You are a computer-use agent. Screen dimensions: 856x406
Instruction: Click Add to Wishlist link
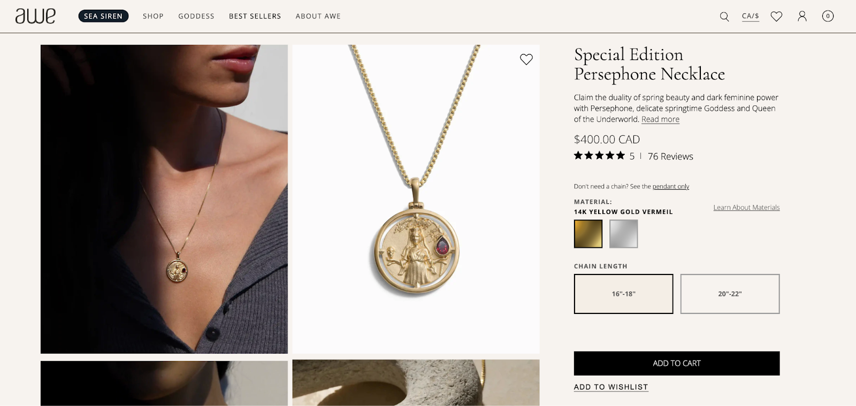coord(611,387)
